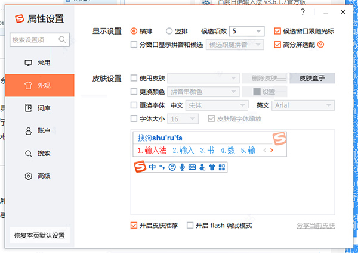Viewport: 358px width, 253px height.
Task: Click the orange help icon beside 高分屏适配
Action: pos(320,45)
